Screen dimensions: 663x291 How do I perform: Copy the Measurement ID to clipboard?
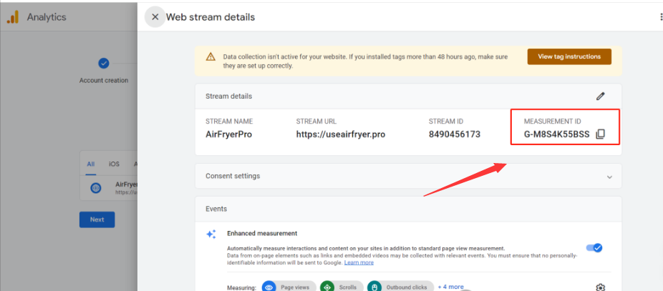(601, 134)
